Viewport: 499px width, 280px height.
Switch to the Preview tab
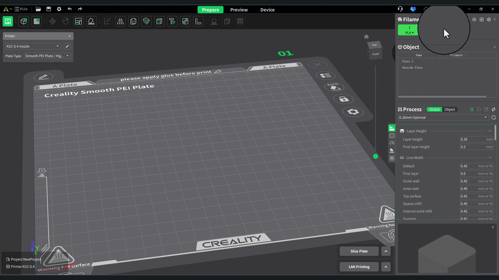tap(239, 10)
